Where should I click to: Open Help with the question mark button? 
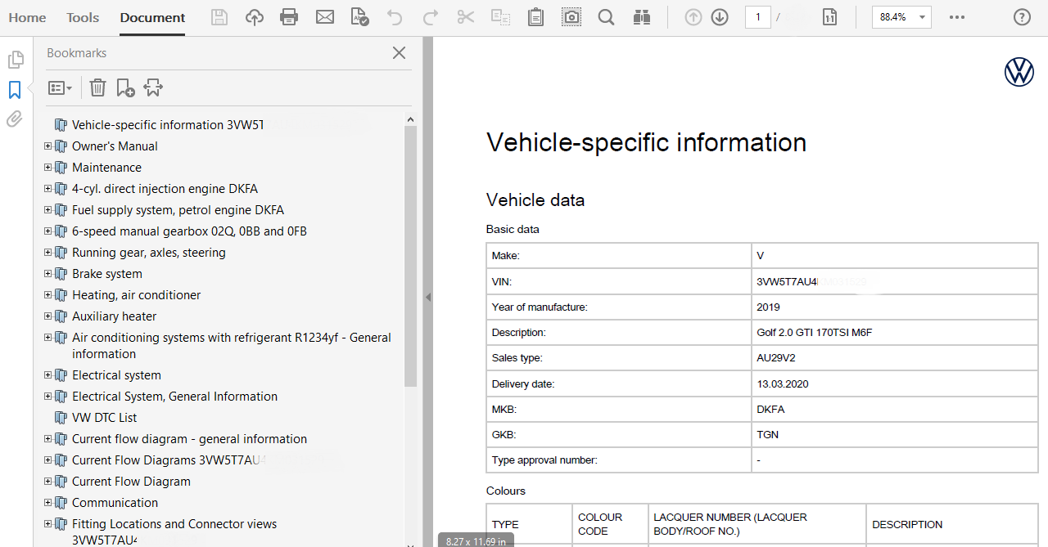[1021, 16]
